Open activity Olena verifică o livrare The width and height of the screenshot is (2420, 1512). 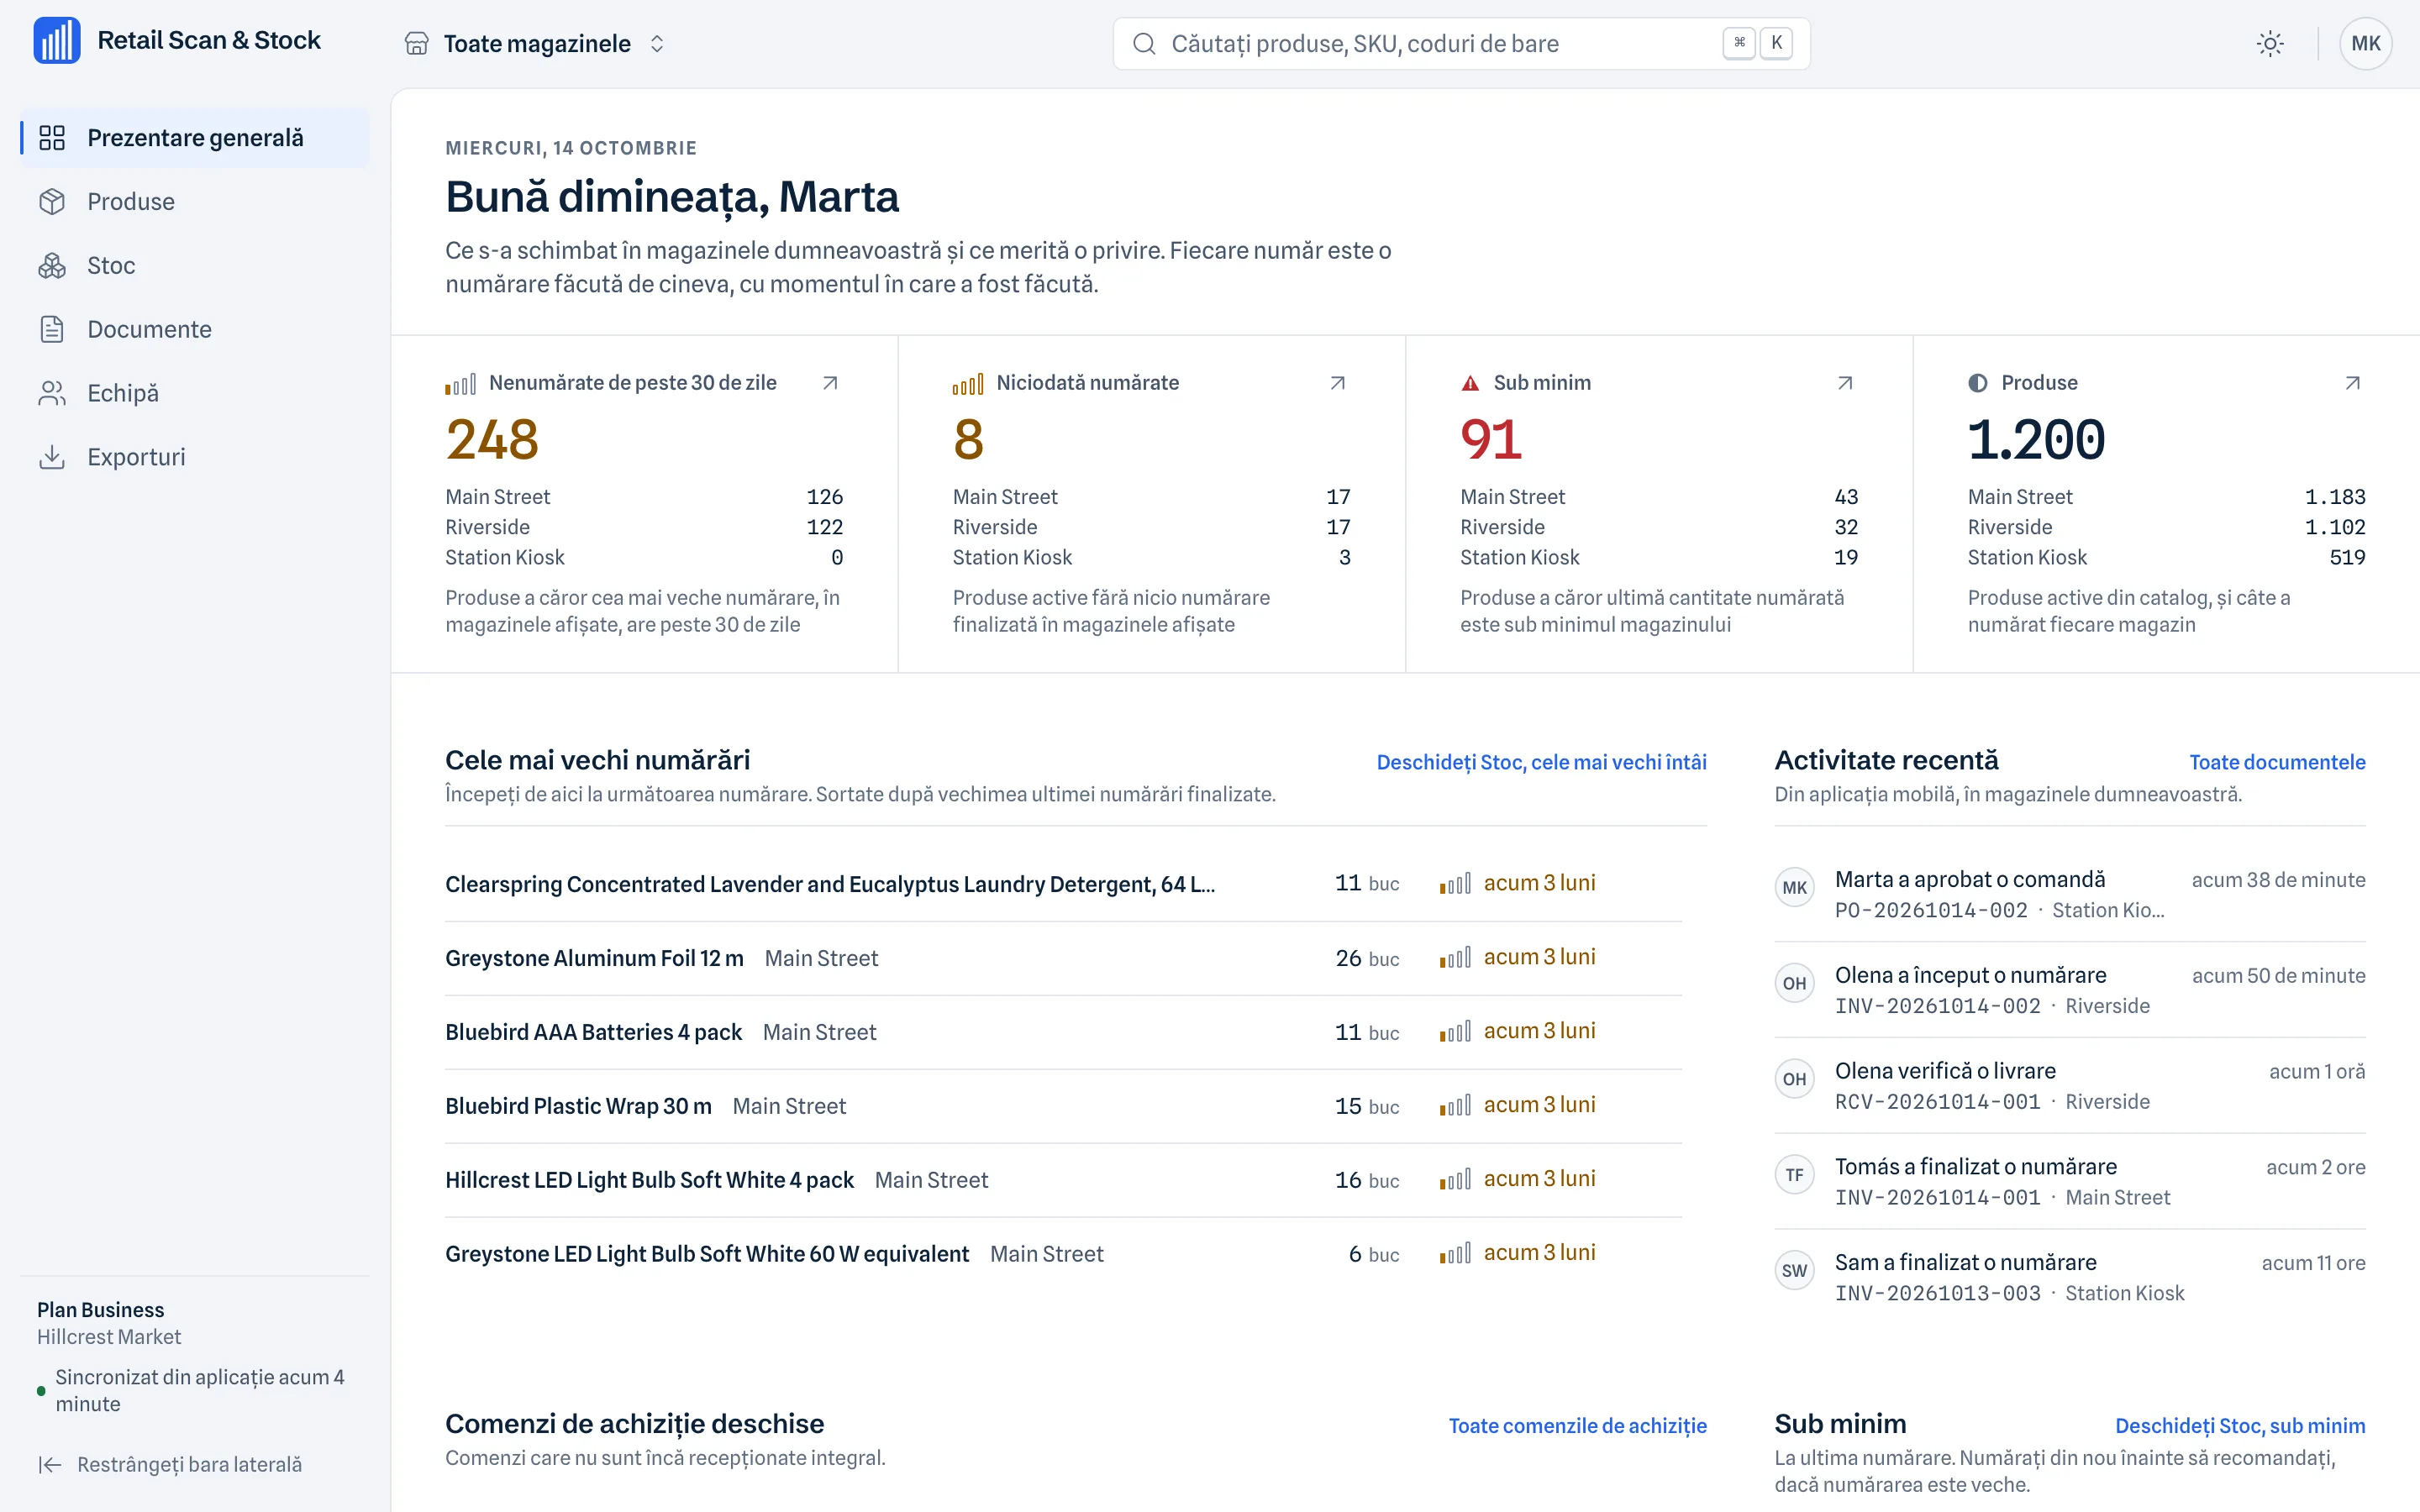pos(2069,1086)
